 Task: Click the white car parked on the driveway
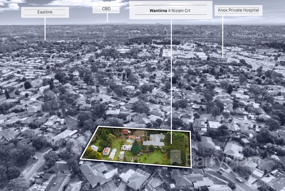point(138,137)
